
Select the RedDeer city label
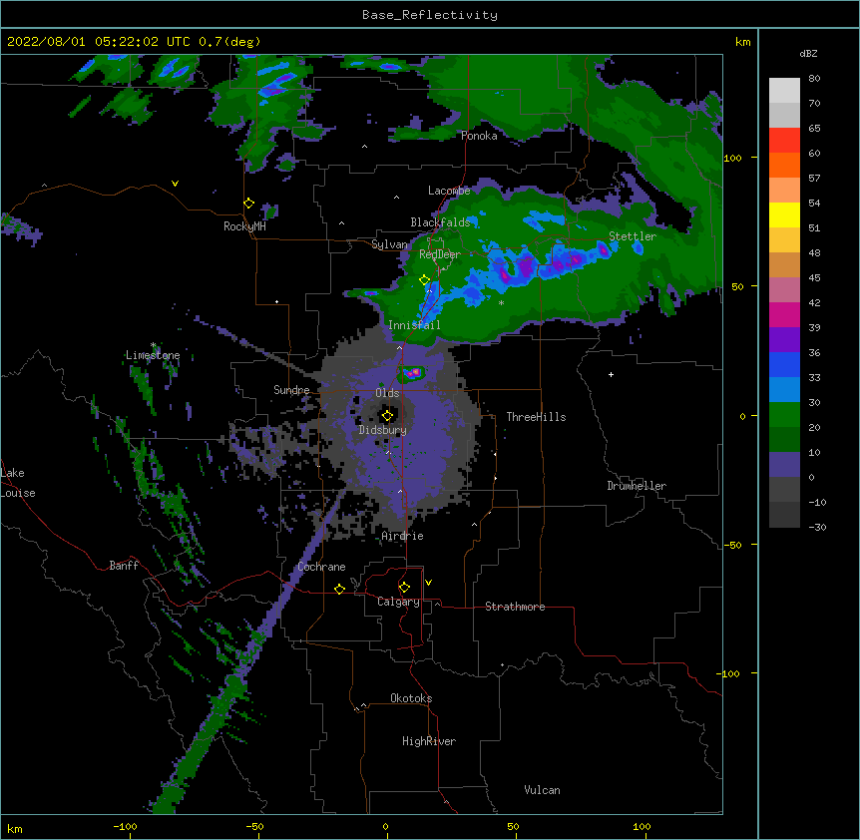point(439,254)
